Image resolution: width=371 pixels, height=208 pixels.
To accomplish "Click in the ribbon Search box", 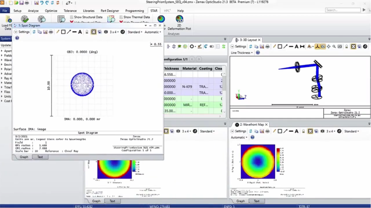I will tap(343, 10).
